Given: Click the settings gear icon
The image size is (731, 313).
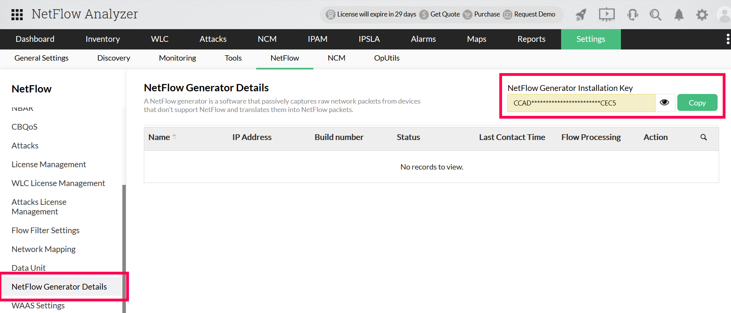Looking at the screenshot, I should point(702,15).
